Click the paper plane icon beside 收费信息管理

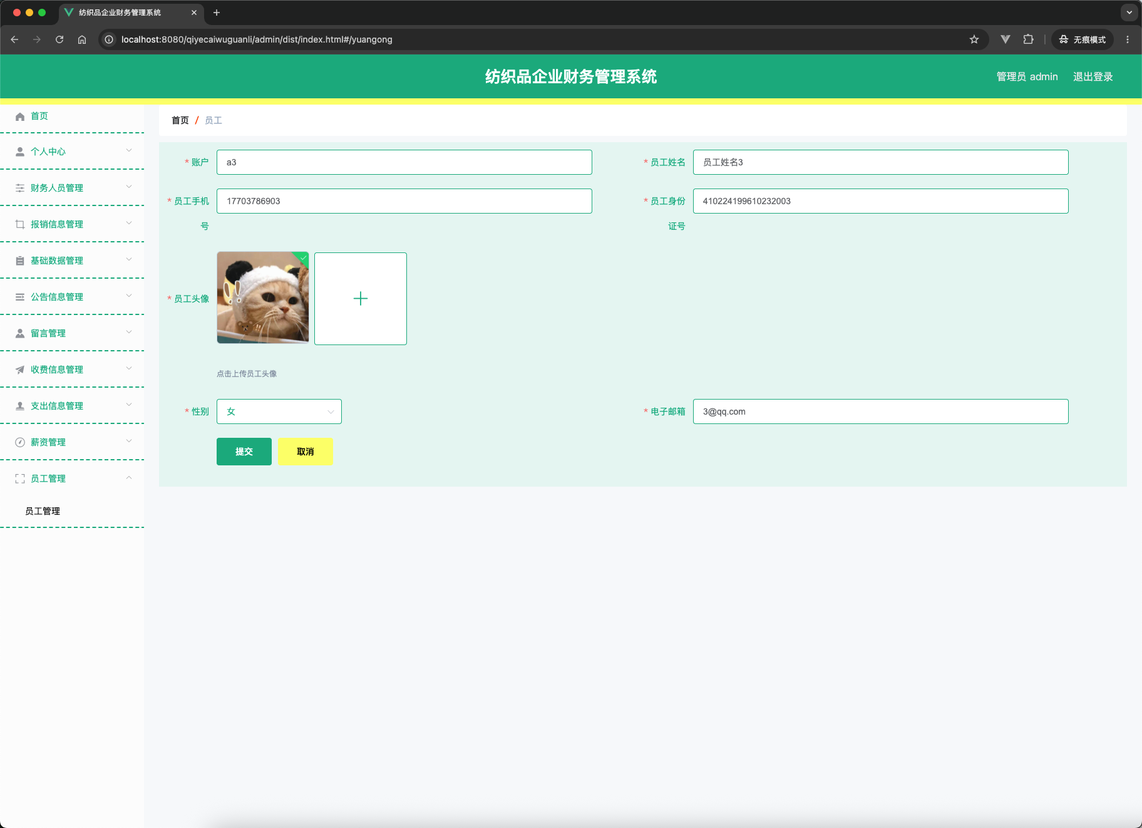click(x=20, y=370)
